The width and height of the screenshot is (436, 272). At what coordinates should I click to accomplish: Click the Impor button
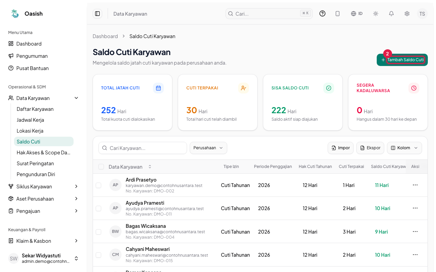coord(341,148)
